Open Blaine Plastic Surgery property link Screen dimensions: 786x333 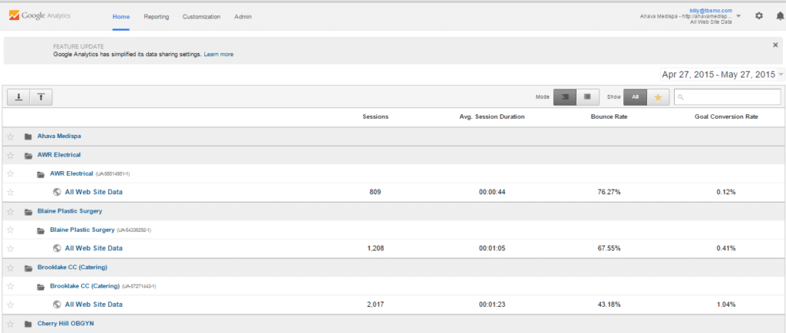tap(82, 230)
